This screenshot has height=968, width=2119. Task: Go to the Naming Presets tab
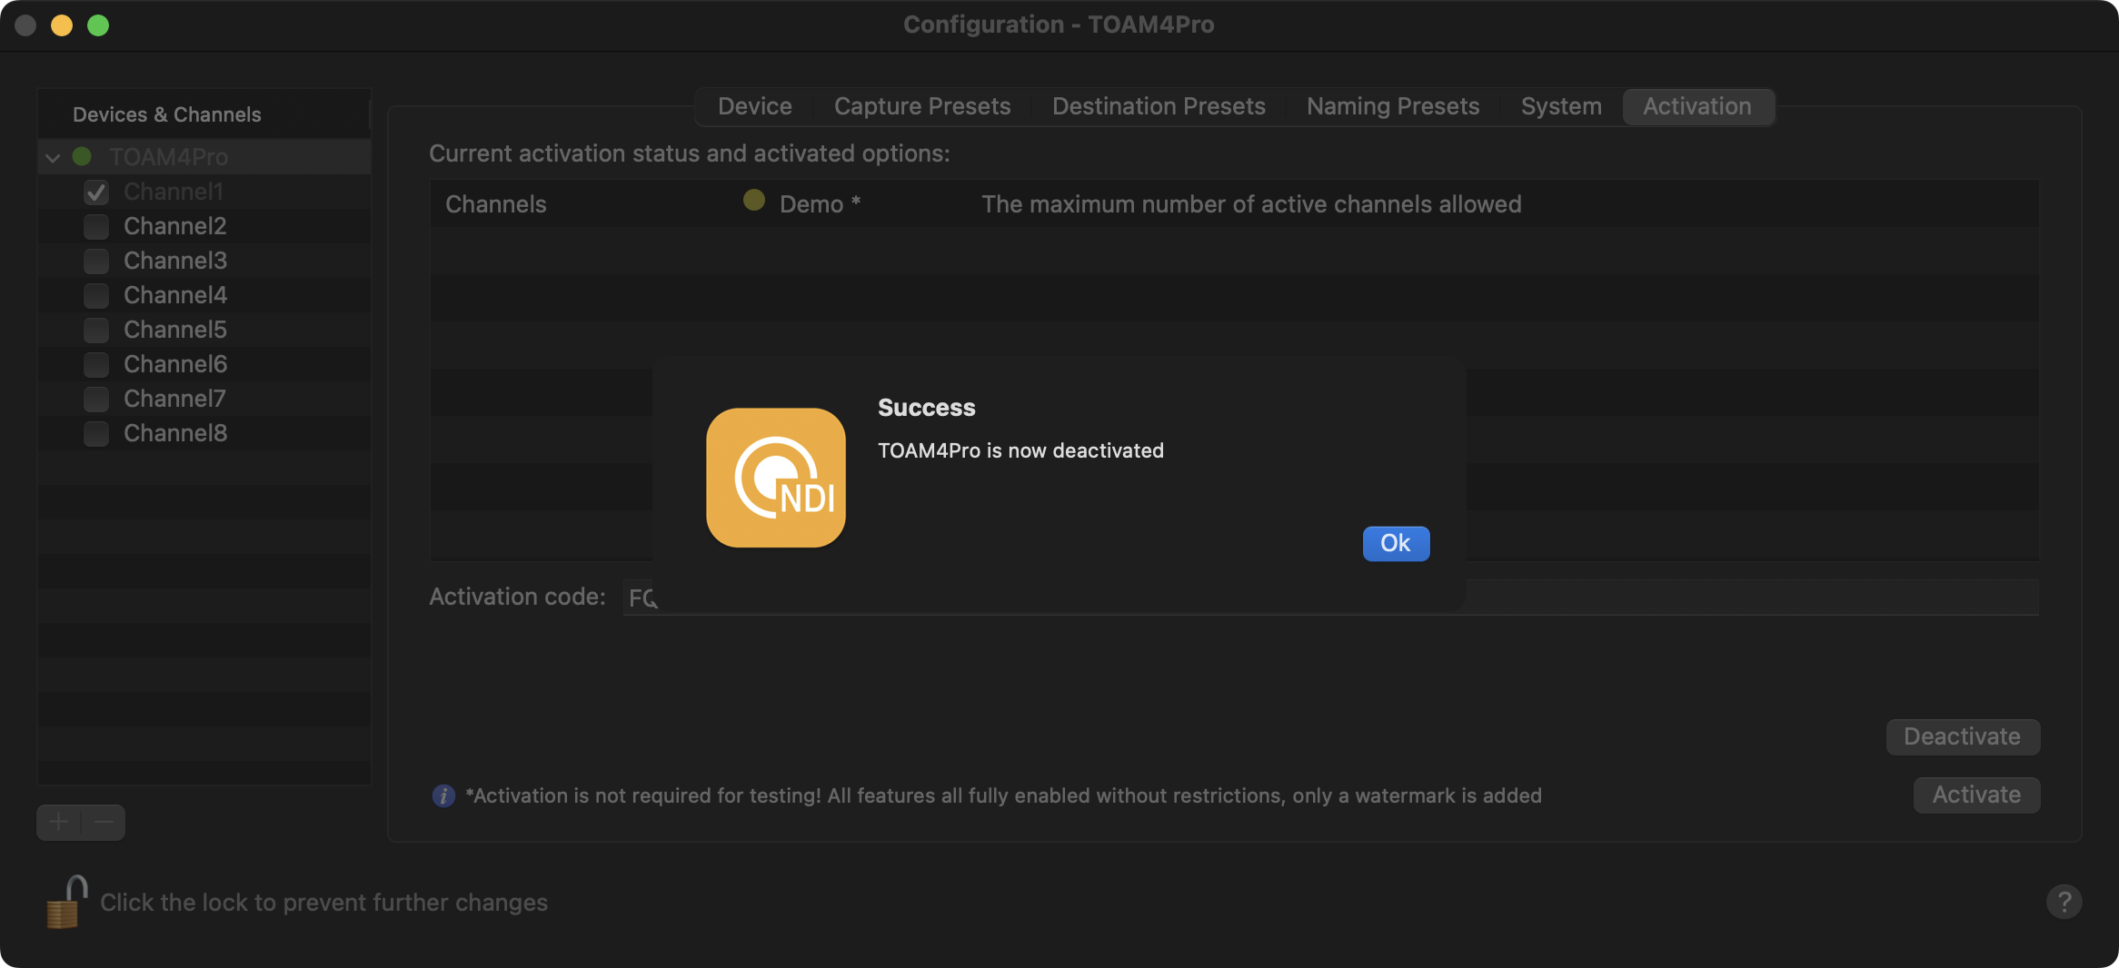pyautogui.click(x=1393, y=106)
